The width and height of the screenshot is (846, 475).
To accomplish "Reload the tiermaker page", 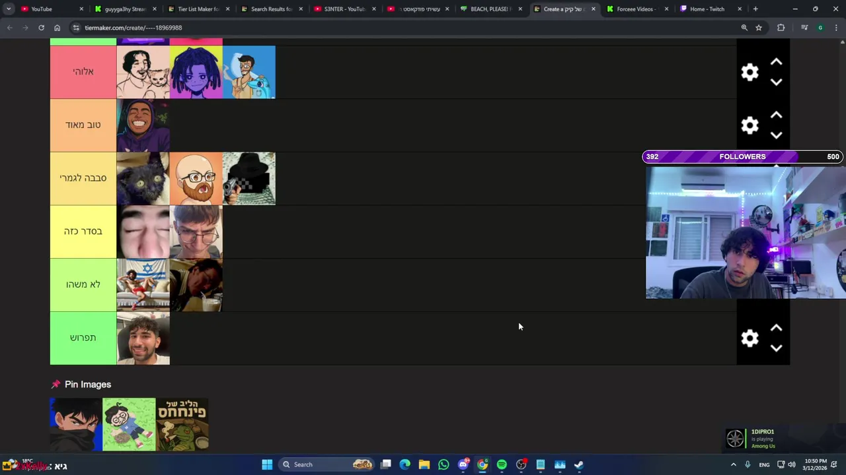I will point(41,28).
